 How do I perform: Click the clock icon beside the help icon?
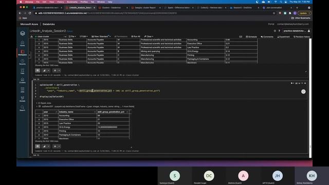(275, 31)
